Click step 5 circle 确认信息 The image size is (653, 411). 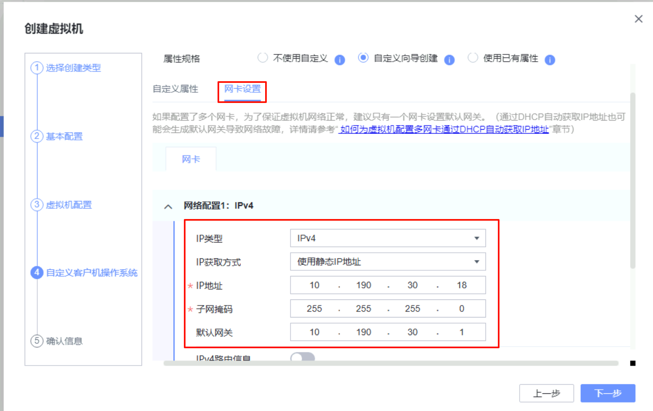pos(37,340)
